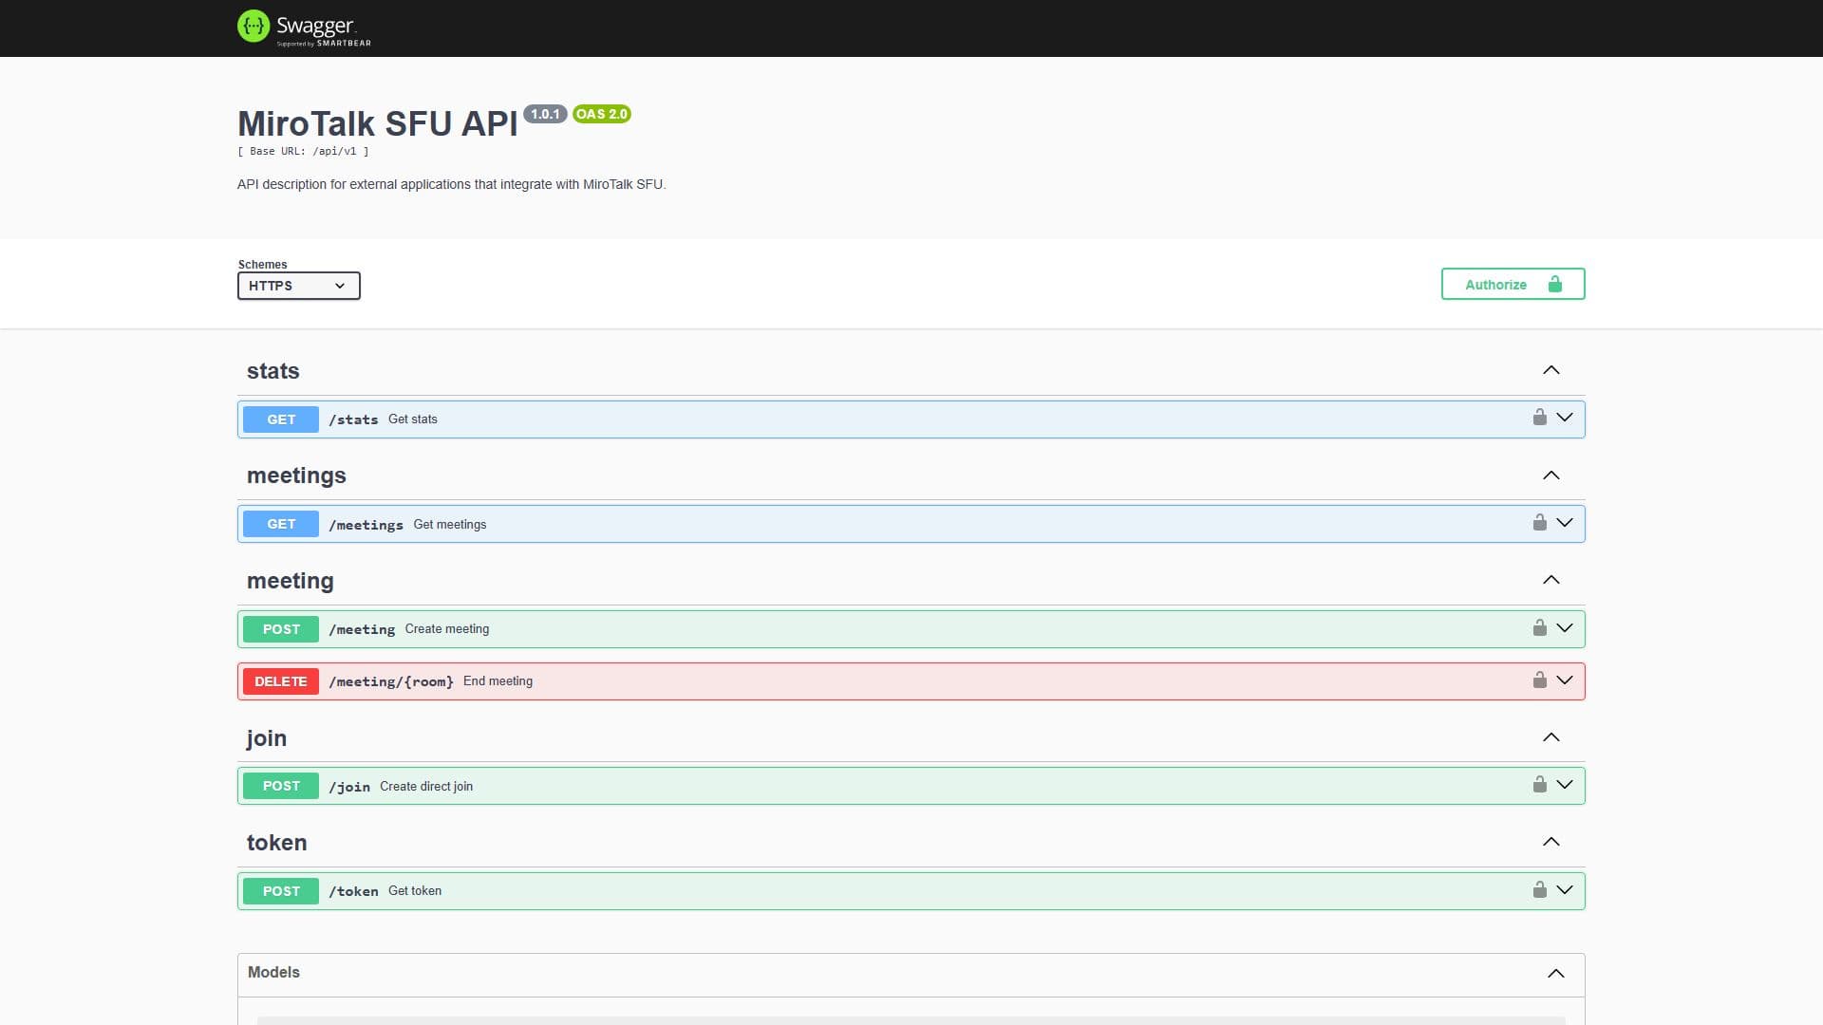Screen dimensions: 1823x1025
Task: Click the Swagger logo in header
Action: [304, 28]
